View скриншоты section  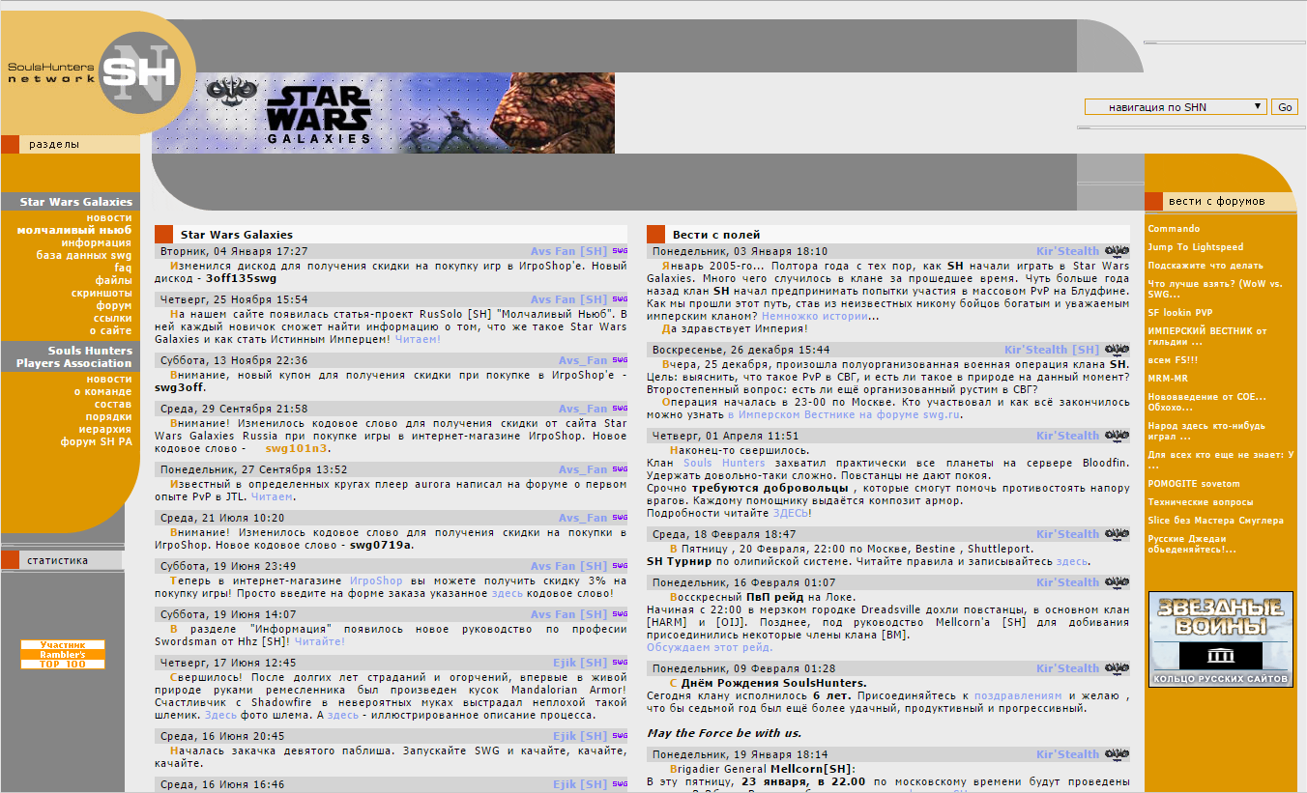coord(102,293)
